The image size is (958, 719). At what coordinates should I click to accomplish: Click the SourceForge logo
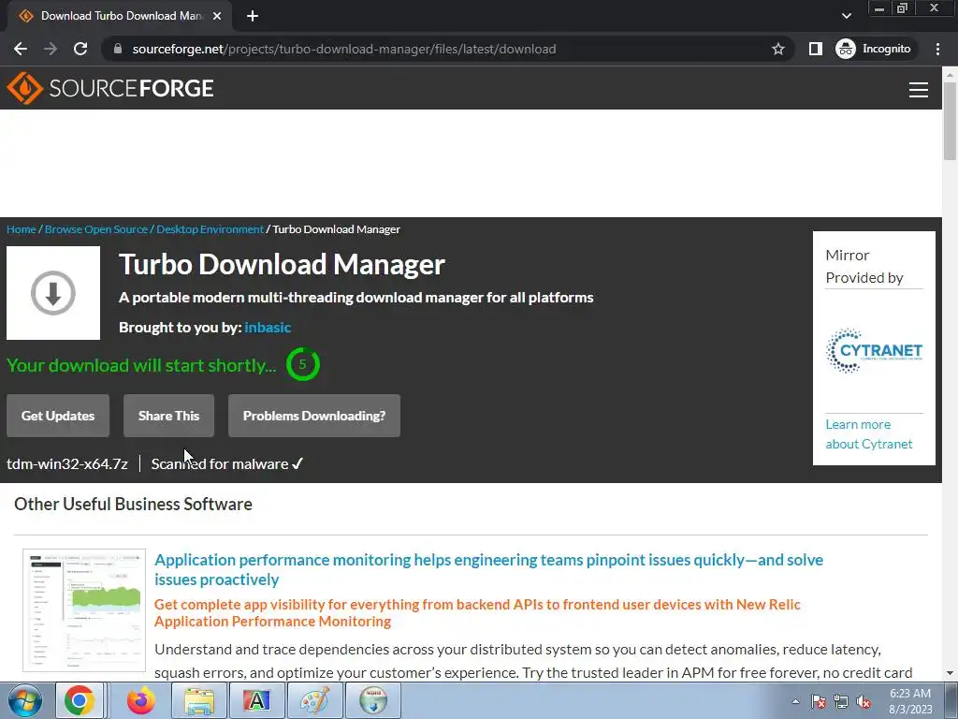coord(110,88)
